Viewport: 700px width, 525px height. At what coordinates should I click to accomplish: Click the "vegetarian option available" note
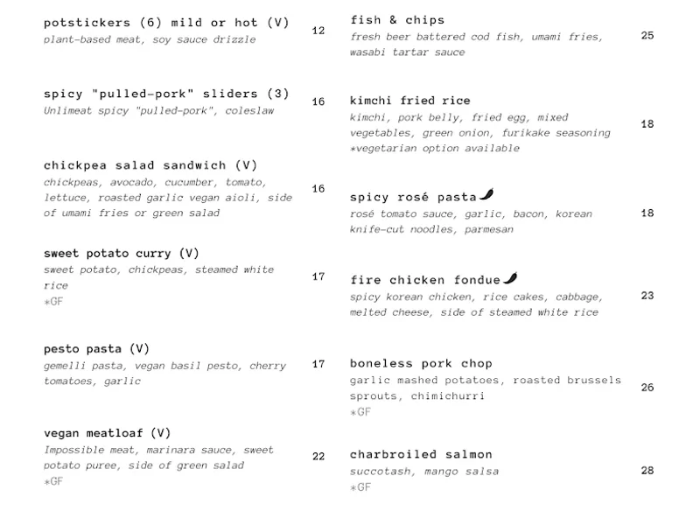(x=435, y=149)
